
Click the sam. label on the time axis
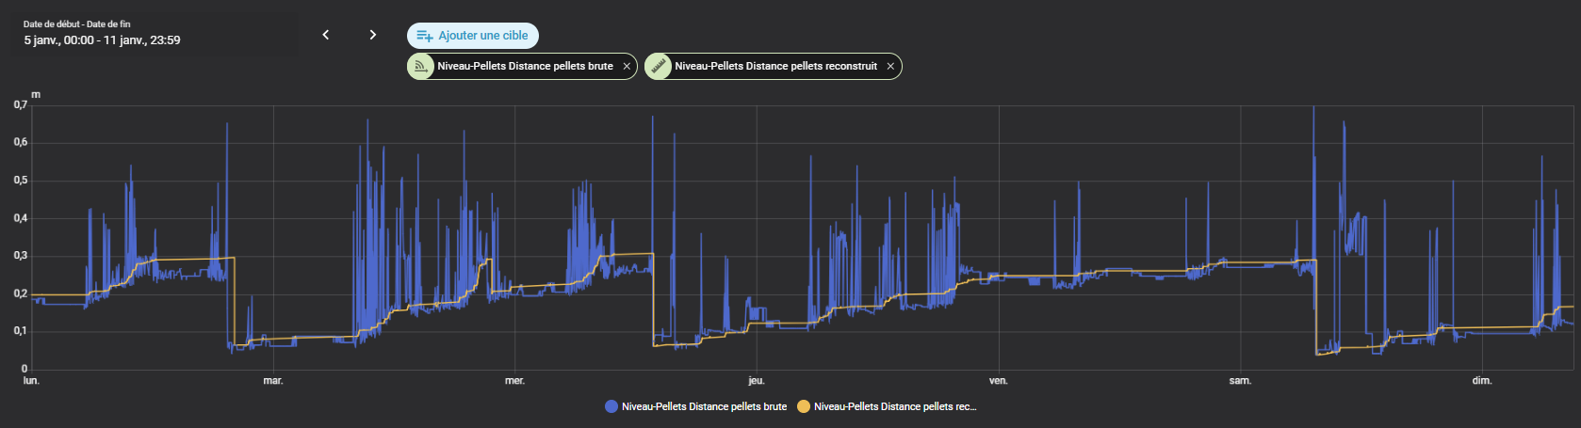1240,381
